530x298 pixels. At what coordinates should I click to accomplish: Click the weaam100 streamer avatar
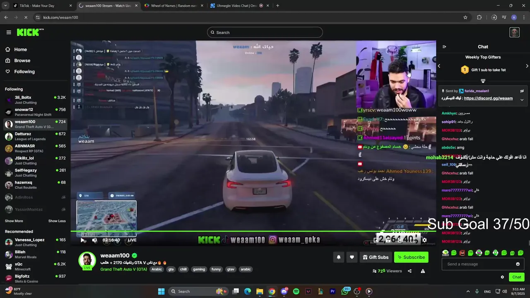coord(87,260)
